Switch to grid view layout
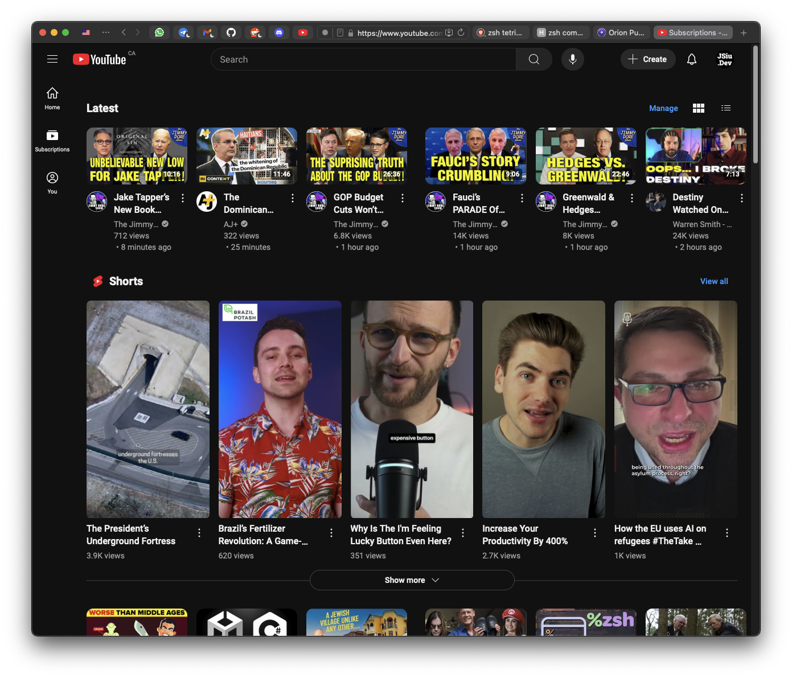 pos(698,108)
